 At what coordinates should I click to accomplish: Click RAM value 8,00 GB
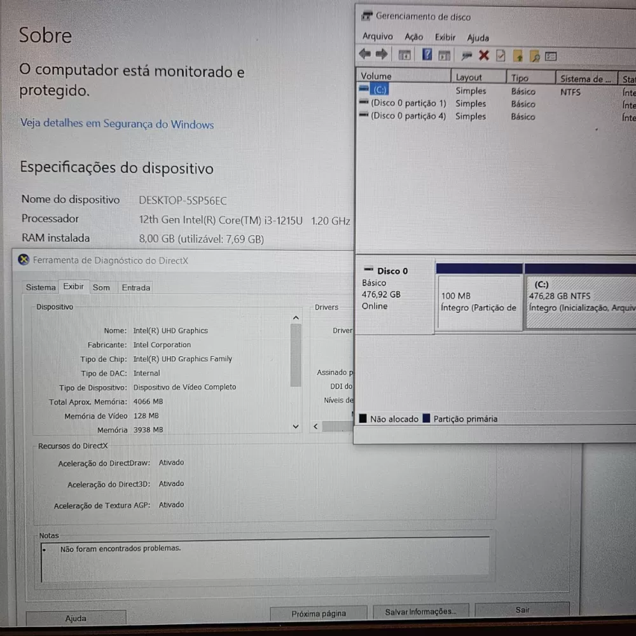click(x=201, y=239)
